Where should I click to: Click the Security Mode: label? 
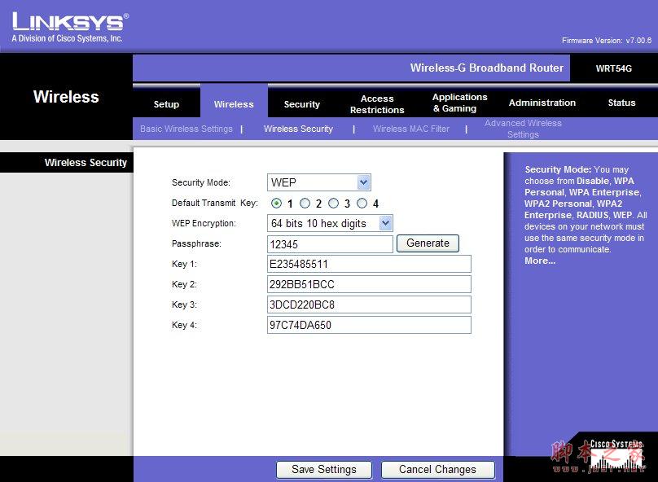click(x=201, y=182)
